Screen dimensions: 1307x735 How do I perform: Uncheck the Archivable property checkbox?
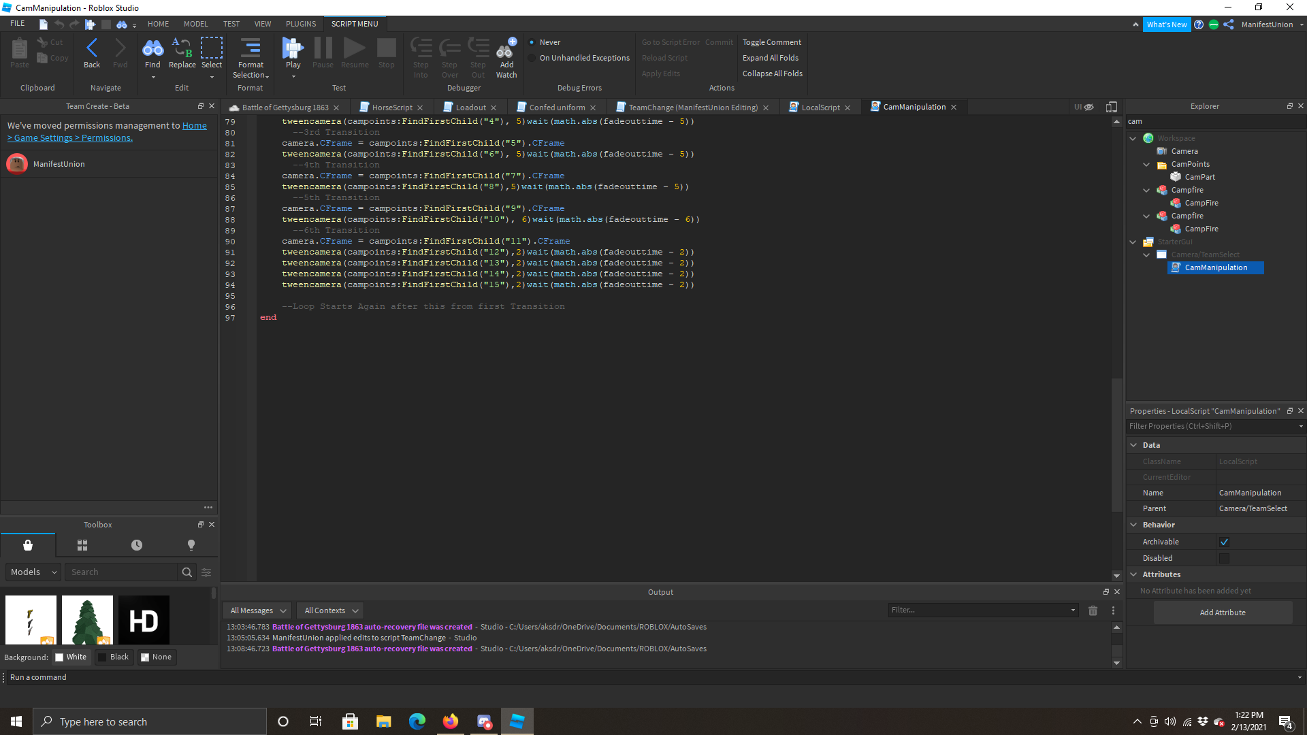coord(1224,541)
